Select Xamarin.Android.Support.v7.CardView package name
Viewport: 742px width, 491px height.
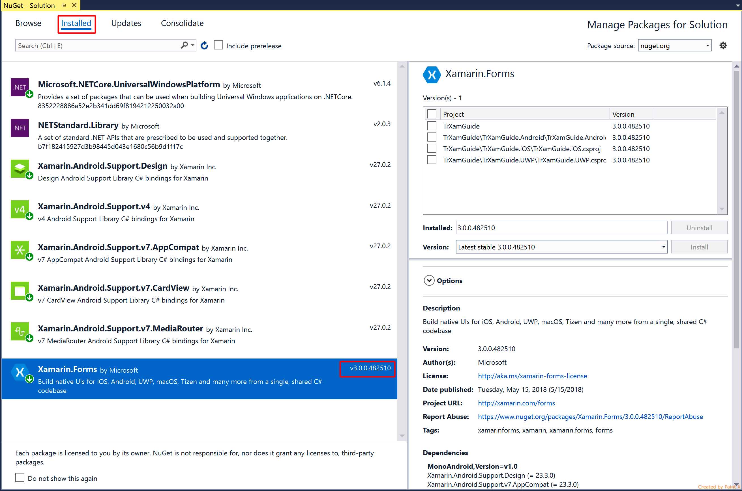coord(113,288)
